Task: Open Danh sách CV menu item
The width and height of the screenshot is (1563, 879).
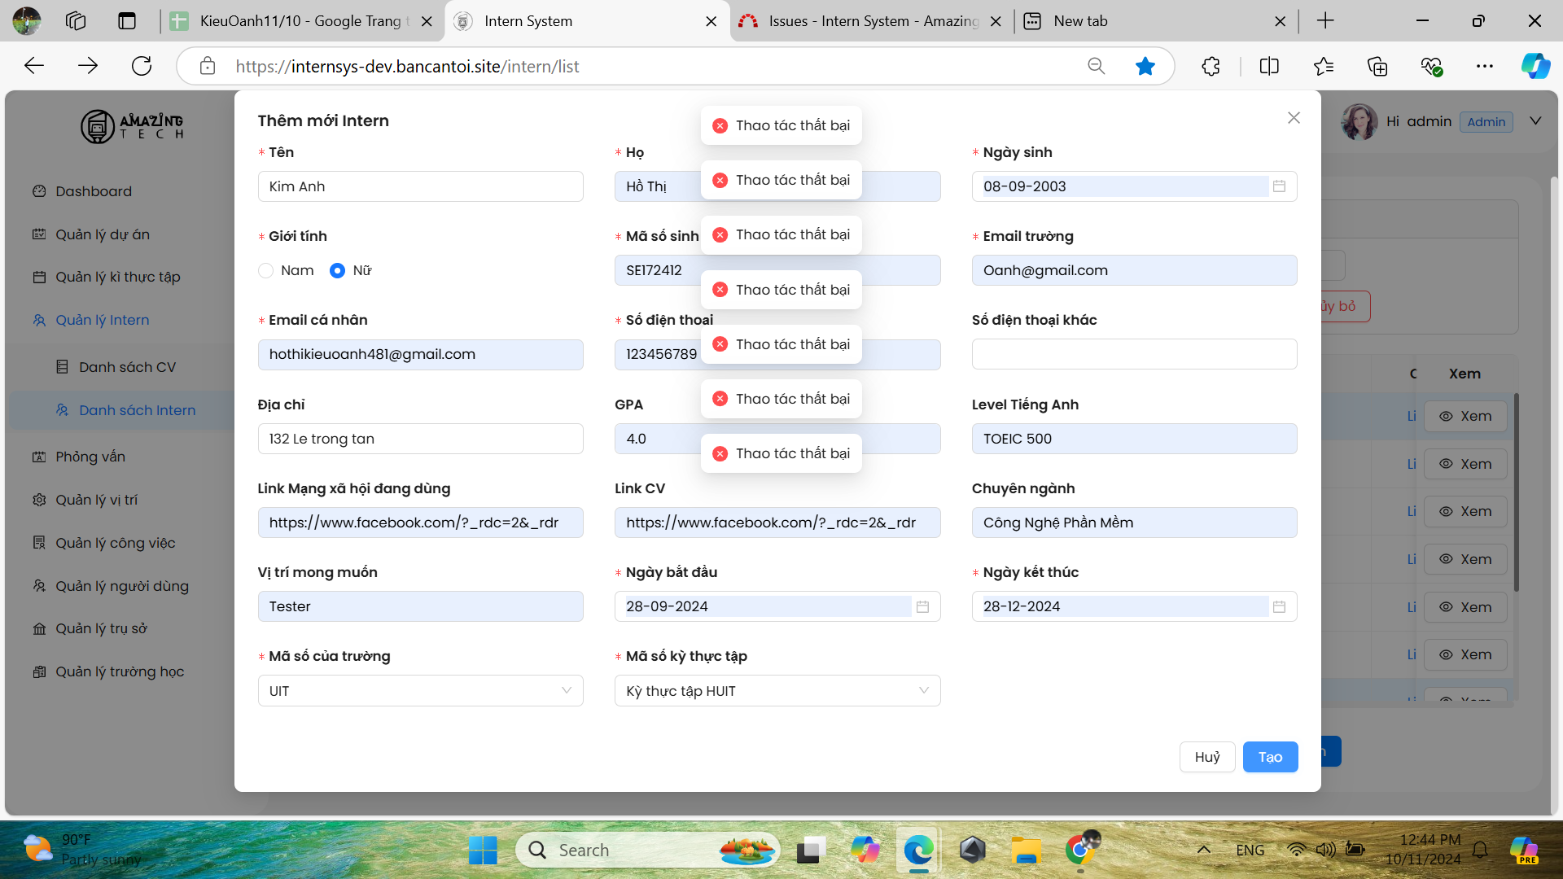Action: [x=127, y=367]
